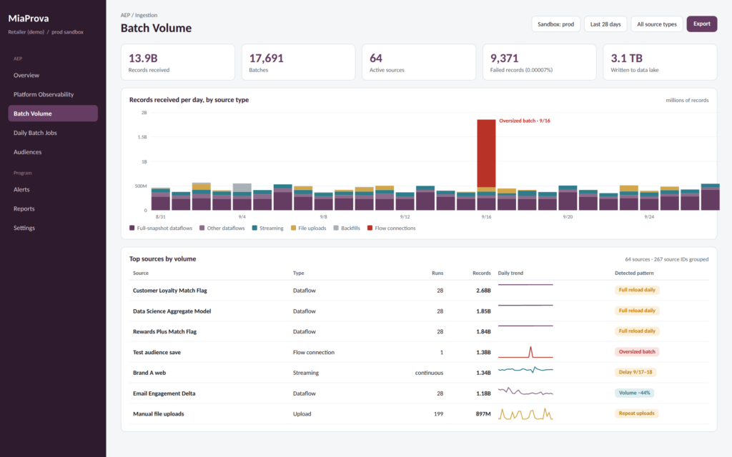Click the Volume -44% pattern tag
Image resolution: width=732 pixels, height=457 pixels.
click(635, 393)
